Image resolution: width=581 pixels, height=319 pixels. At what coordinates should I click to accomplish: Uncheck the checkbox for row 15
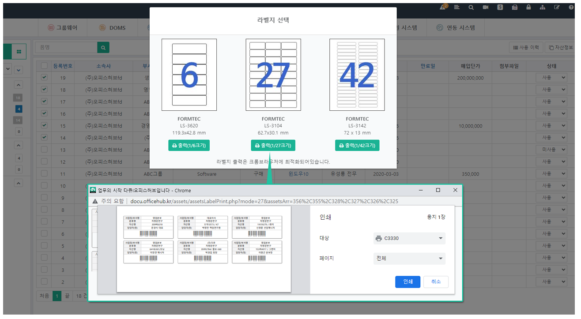tap(44, 125)
